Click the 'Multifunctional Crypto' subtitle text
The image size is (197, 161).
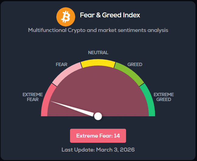[98, 30]
